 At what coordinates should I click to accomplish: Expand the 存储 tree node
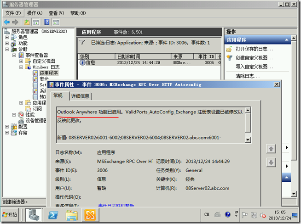7,133
